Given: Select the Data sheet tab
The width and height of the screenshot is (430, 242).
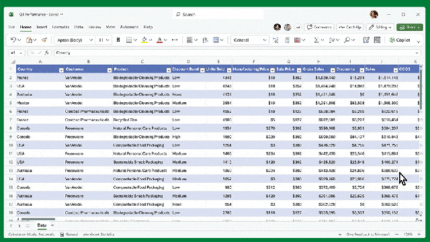Looking at the screenshot, I should coord(42,225).
